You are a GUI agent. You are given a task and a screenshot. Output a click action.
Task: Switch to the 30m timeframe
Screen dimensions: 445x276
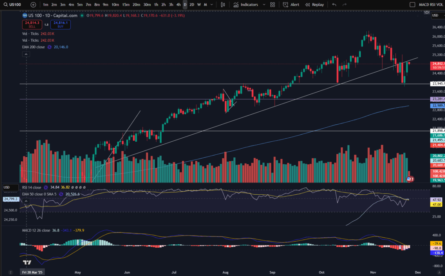pos(147,4)
